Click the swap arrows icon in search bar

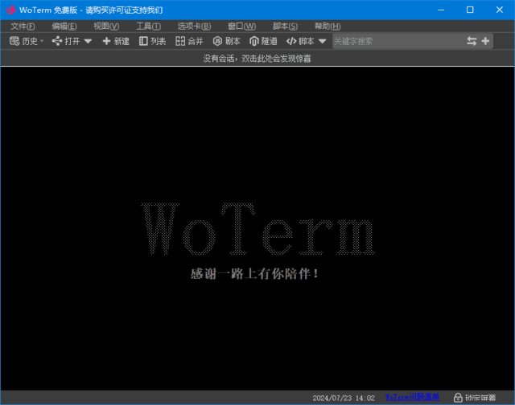pyautogui.click(x=472, y=41)
